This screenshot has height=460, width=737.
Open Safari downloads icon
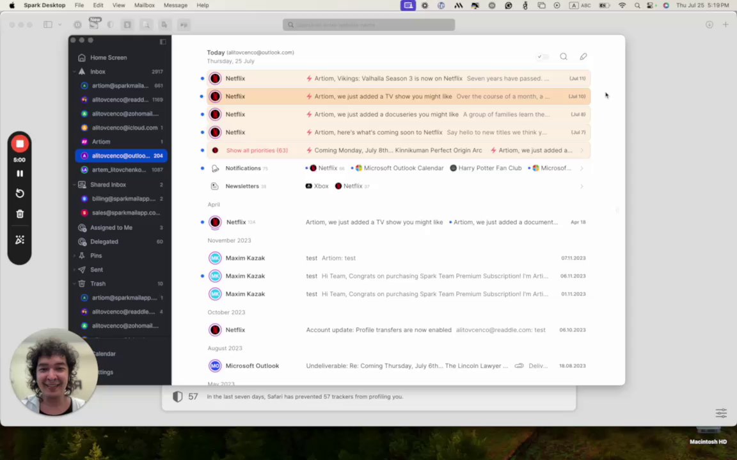coord(709,25)
